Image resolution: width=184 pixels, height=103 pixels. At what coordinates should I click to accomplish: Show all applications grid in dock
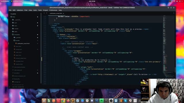pos(140,100)
